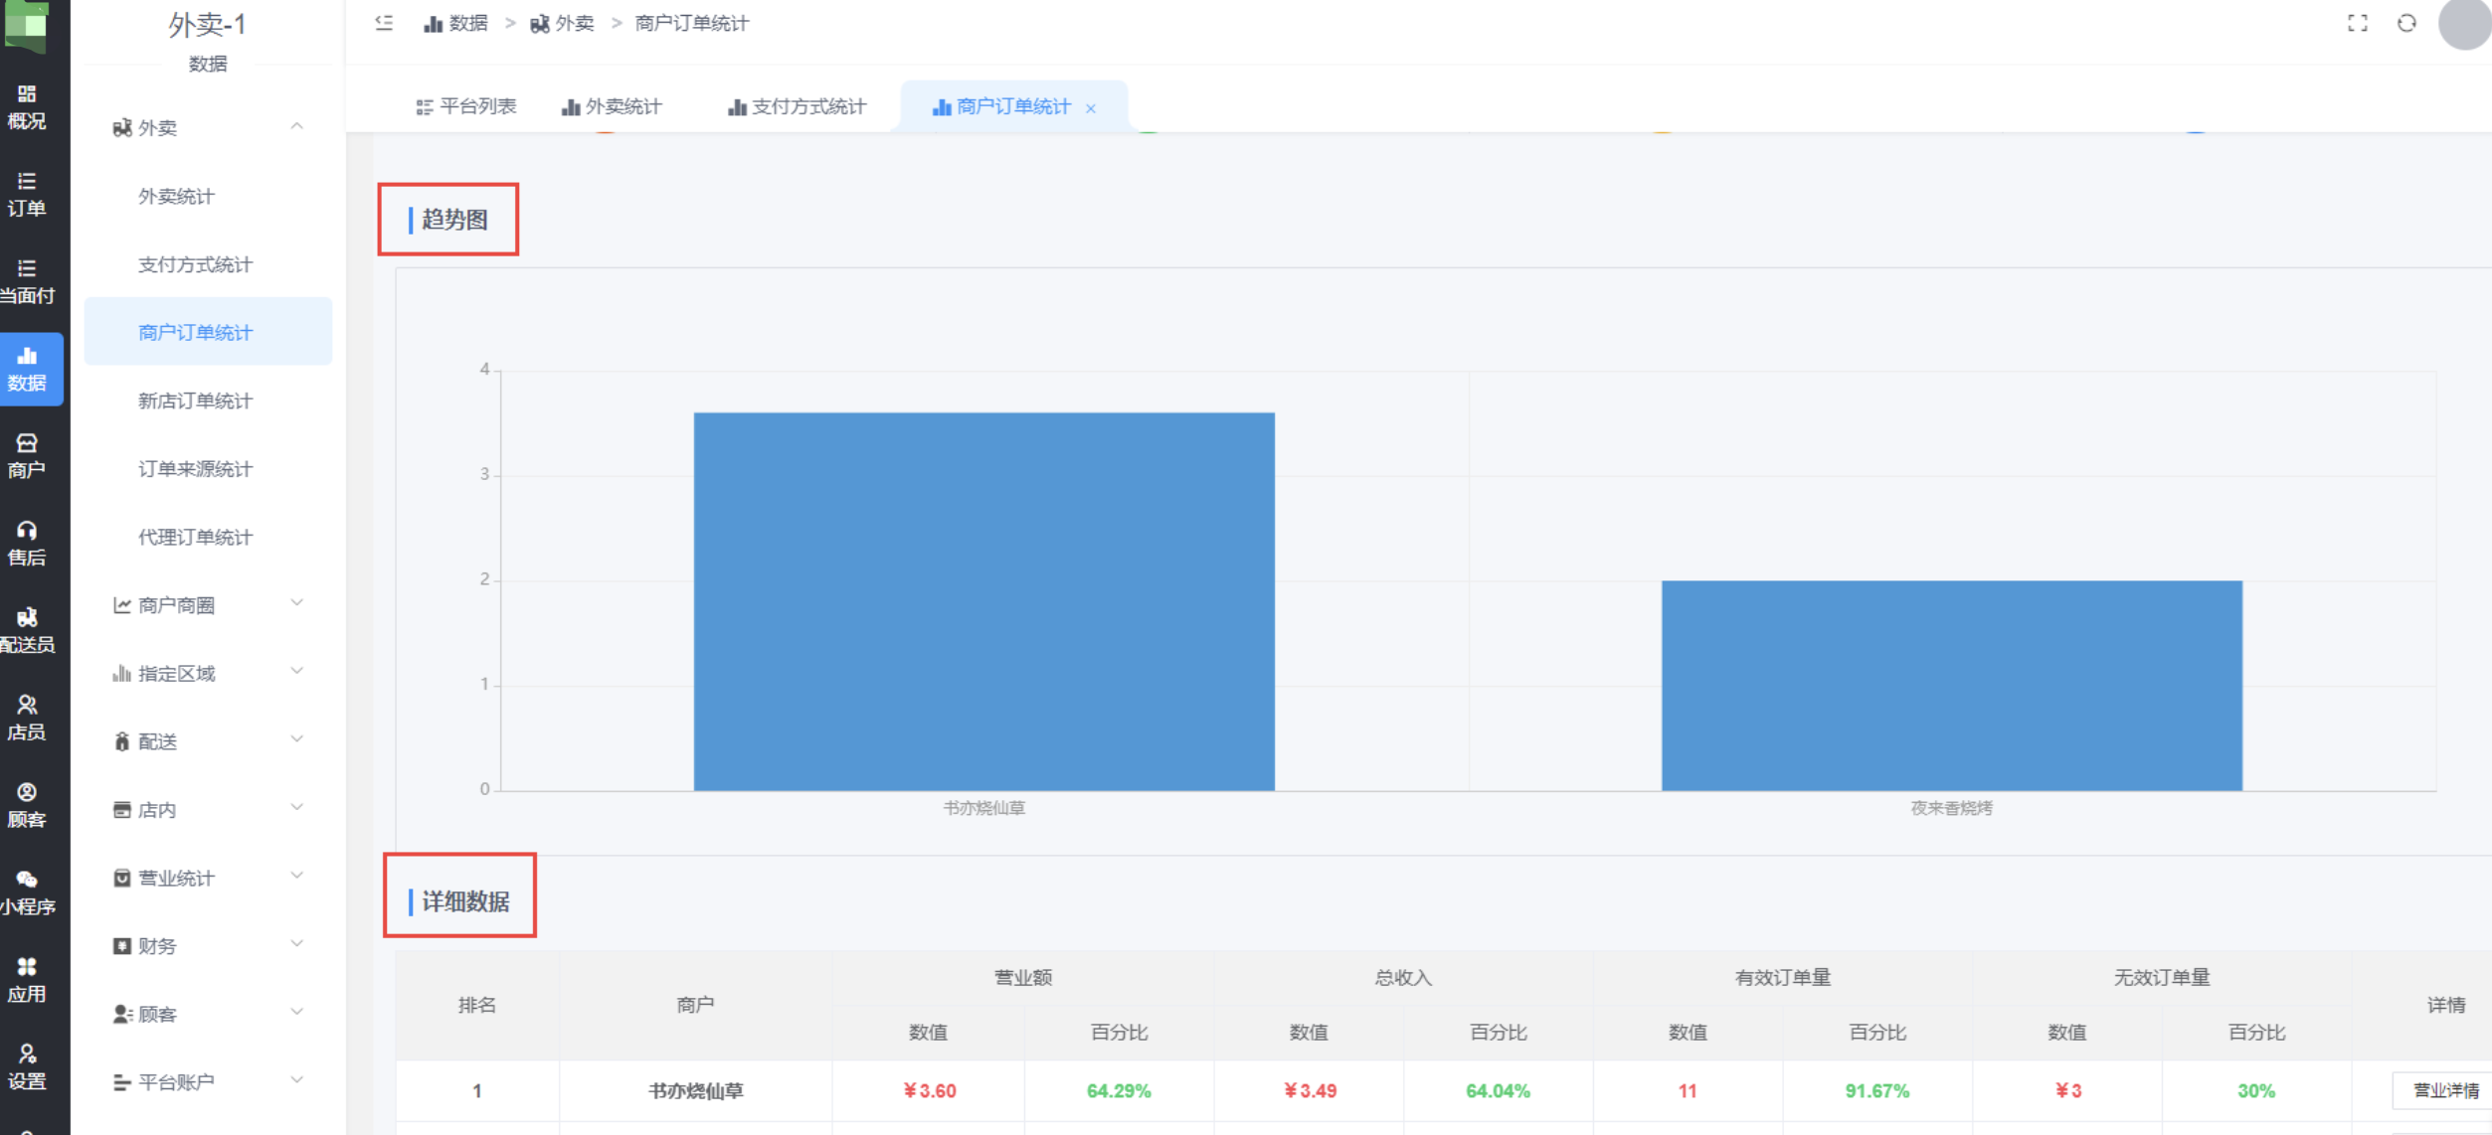Enter fullscreen with the top-right icon
Viewport: 2492px width, 1135px height.
[x=2357, y=23]
